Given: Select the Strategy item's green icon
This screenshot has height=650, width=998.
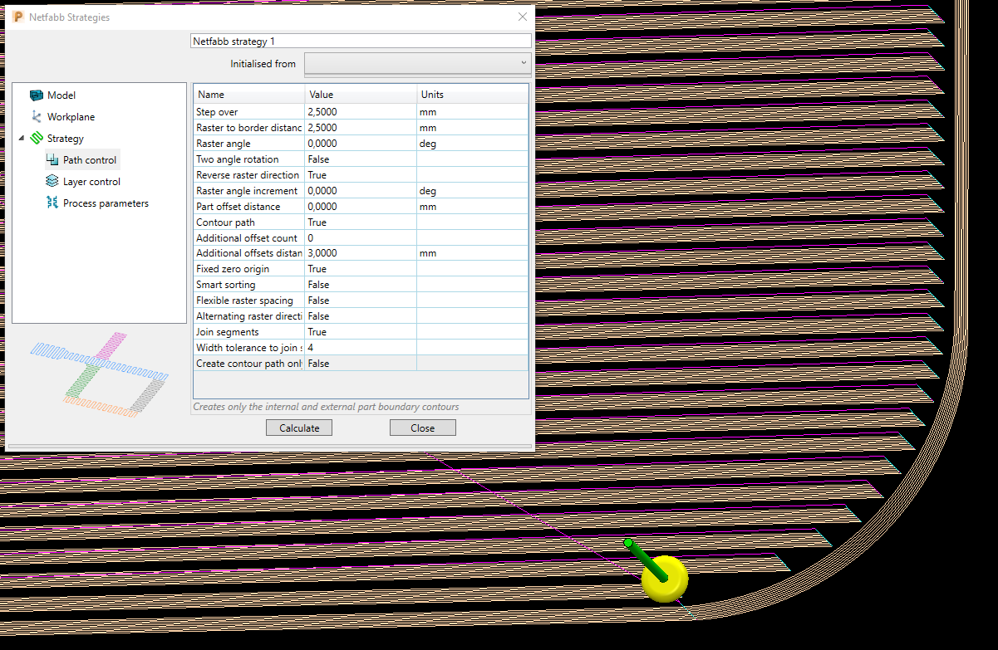Looking at the screenshot, I should point(38,138).
